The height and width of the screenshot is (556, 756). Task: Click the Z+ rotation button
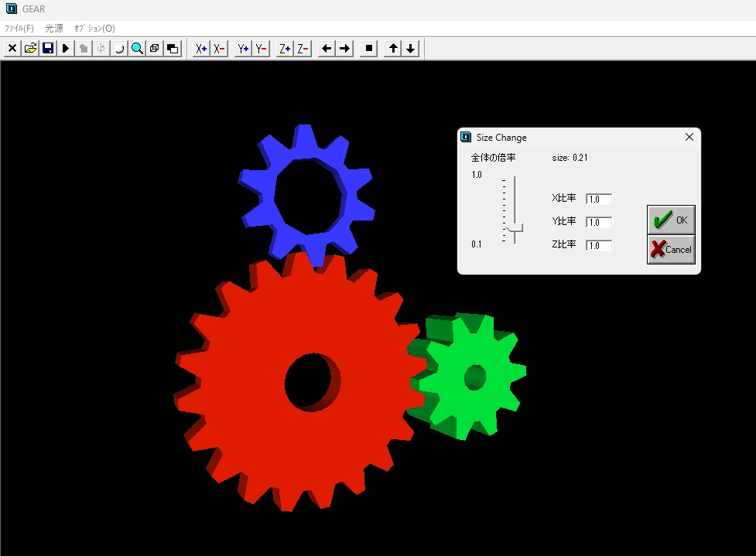(285, 49)
